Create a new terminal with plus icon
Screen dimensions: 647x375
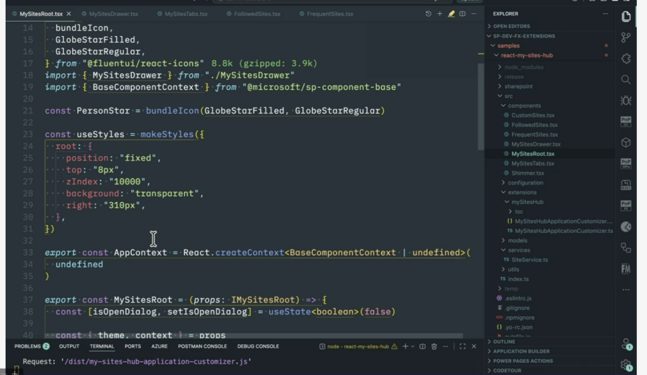coord(405,347)
